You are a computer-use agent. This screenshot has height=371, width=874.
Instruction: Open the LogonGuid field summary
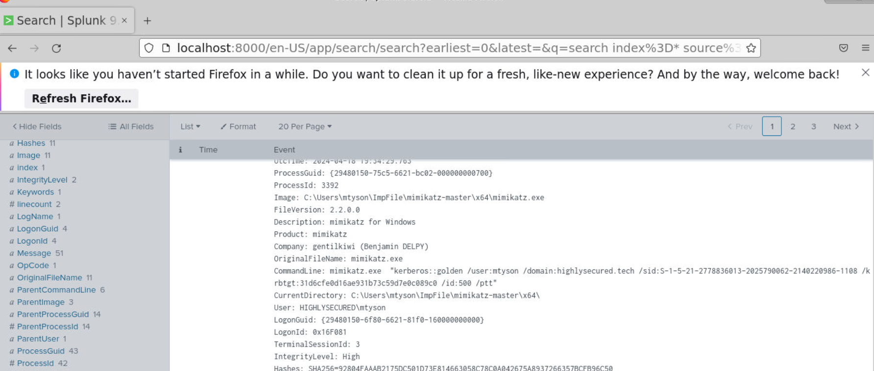pos(37,229)
